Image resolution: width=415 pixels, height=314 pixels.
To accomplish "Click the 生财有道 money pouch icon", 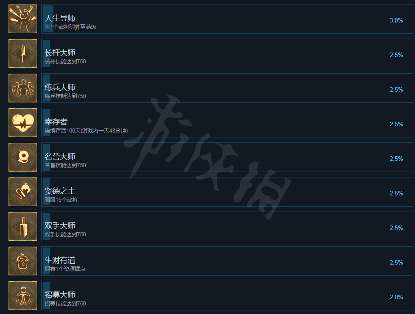I will tap(23, 261).
